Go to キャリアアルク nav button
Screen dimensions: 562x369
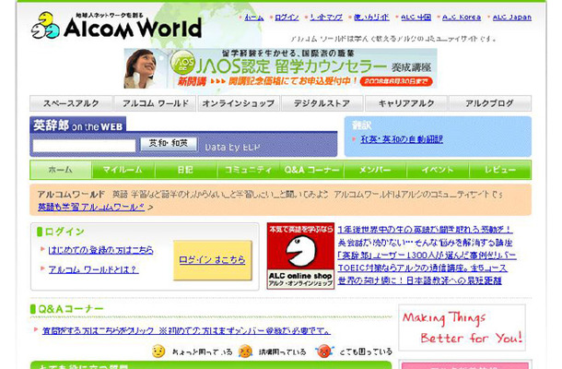pyautogui.click(x=406, y=103)
